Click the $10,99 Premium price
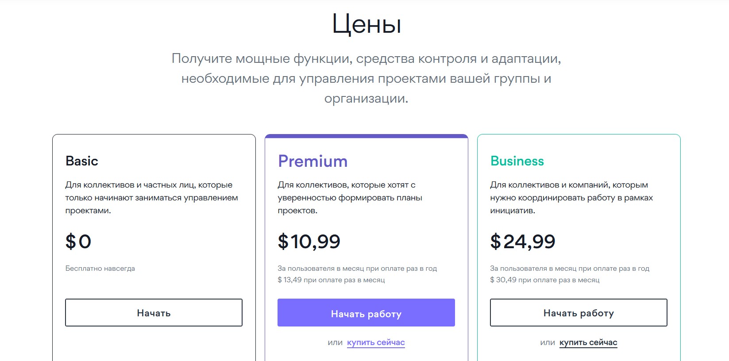729x361 pixels. click(309, 242)
